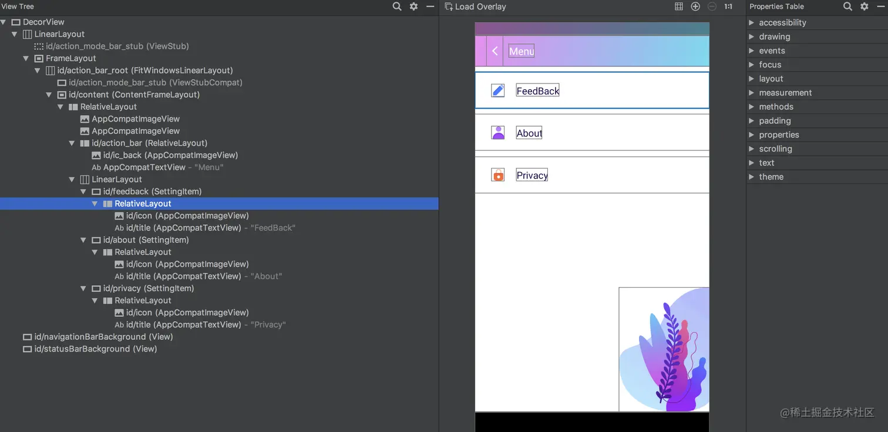The height and width of the screenshot is (432, 888).
Task: Open the View Tree settings gear
Action: [413, 6]
